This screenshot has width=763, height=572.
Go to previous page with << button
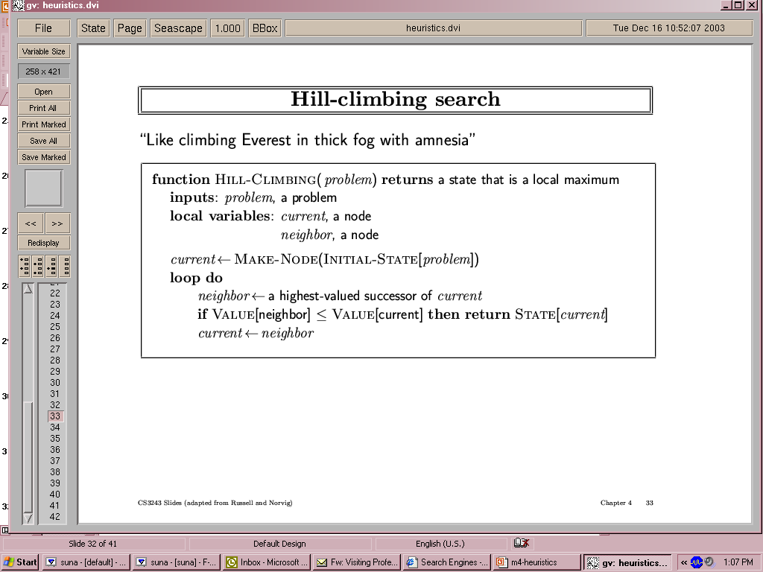[31, 223]
